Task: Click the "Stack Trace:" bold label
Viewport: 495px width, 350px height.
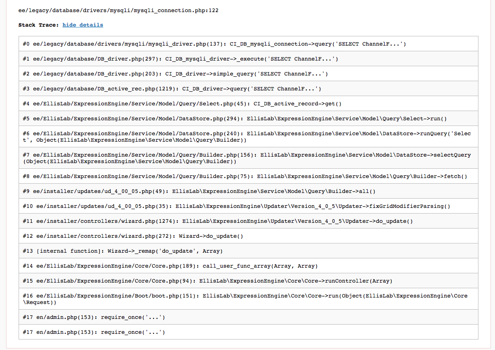Action: (x=38, y=25)
